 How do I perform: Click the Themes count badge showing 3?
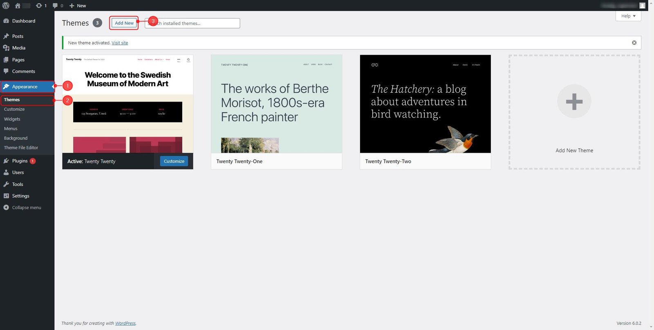pyautogui.click(x=97, y=23)
